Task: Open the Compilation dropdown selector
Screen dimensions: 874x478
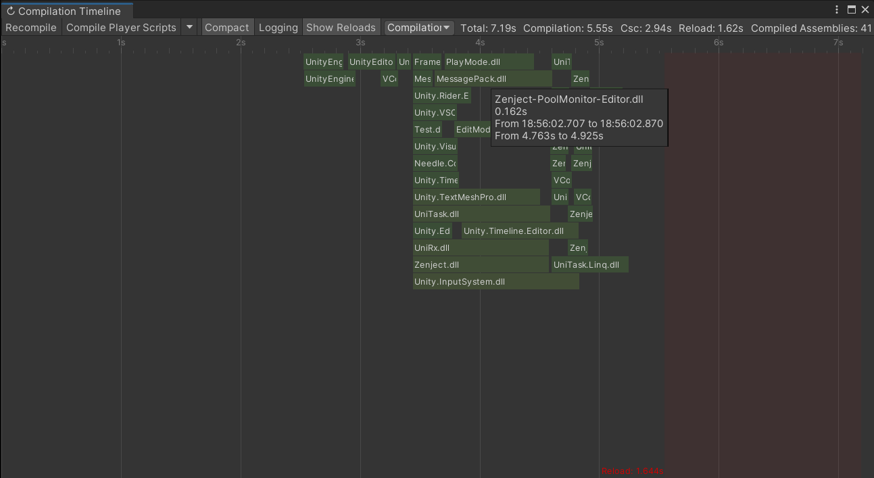Action: click(x=419, y=28)
